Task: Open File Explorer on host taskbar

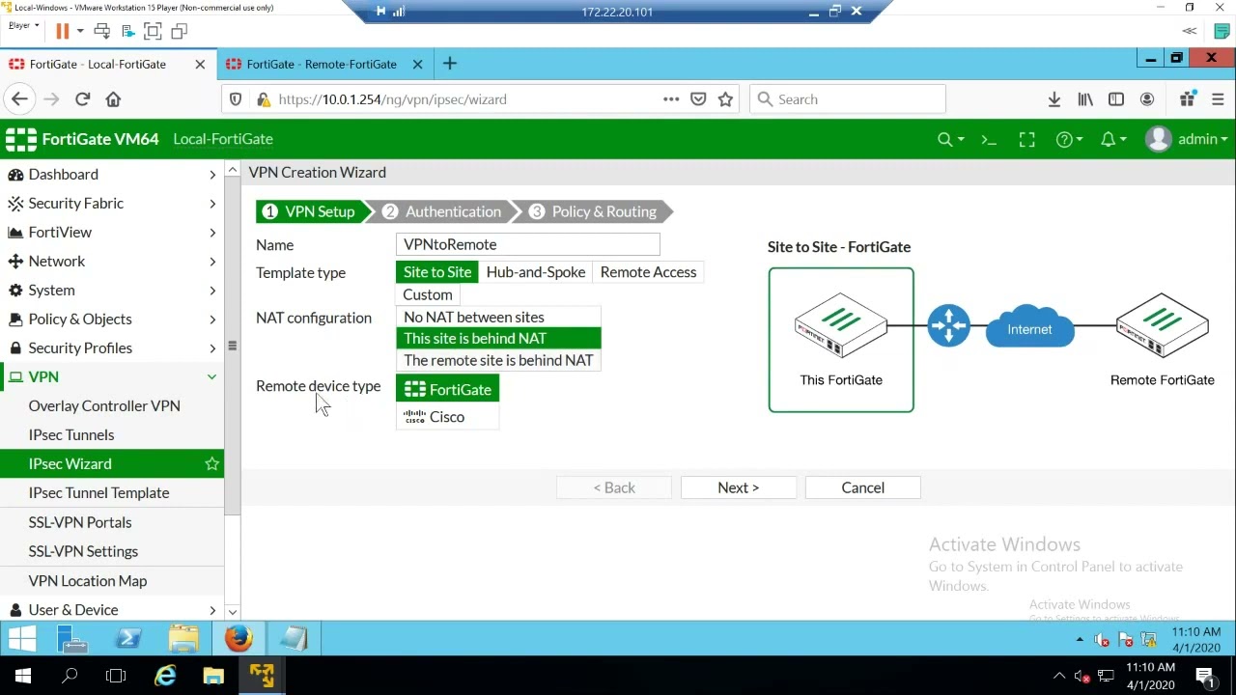Action: click(x=213, y=676)
